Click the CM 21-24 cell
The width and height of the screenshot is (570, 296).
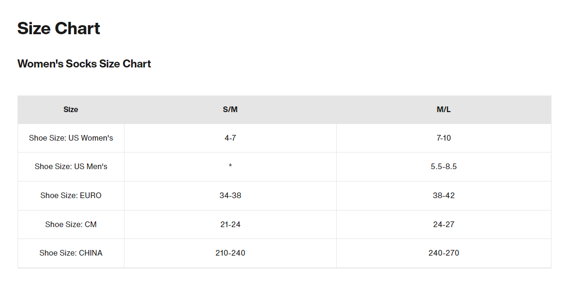[230, 224]
